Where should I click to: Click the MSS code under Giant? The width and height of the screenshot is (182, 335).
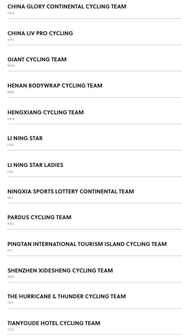tap(11, 66)
